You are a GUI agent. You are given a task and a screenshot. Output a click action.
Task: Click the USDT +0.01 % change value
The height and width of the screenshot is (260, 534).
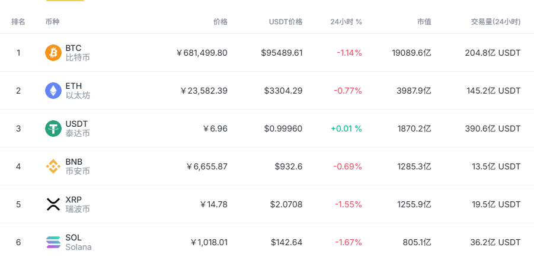click(346, 129)
